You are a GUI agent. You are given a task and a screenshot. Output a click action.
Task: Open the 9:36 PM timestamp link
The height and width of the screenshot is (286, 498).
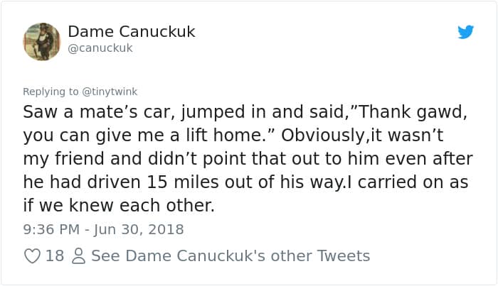click(51, 229)
